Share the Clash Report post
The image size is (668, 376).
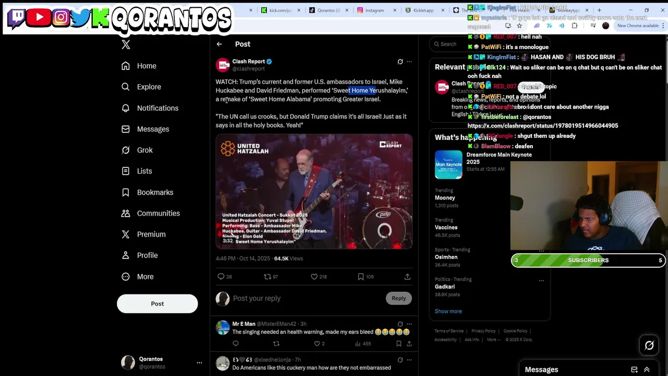coord(407,276)
